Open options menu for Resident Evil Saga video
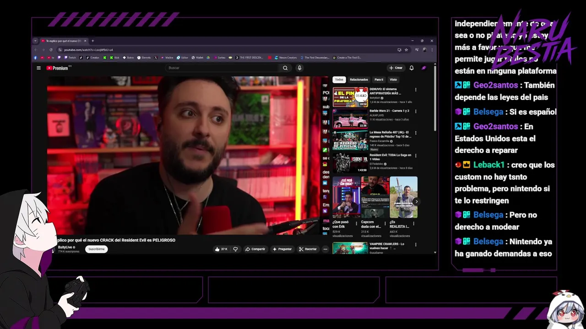586x329 pixels. click(x=416, y=155)
